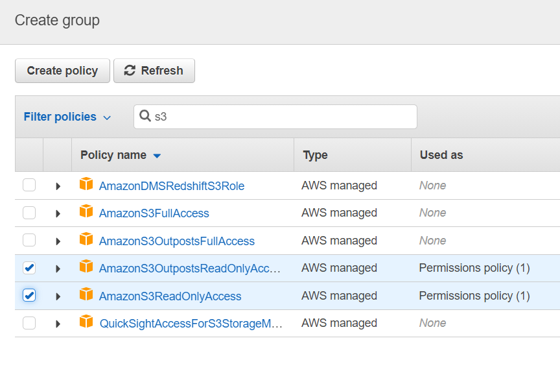560x371 pixels.
Task: Click the search magnifier icon in filter box
Action: tap(145, 117)
